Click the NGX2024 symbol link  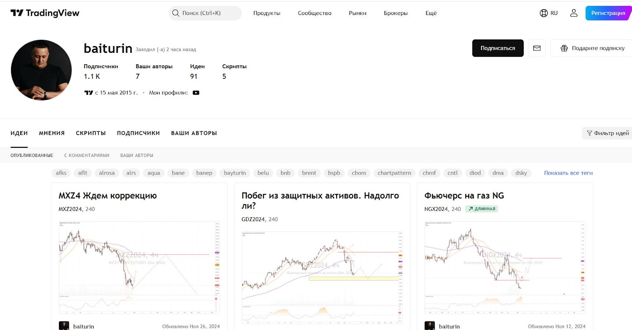(x=436, y=209)
